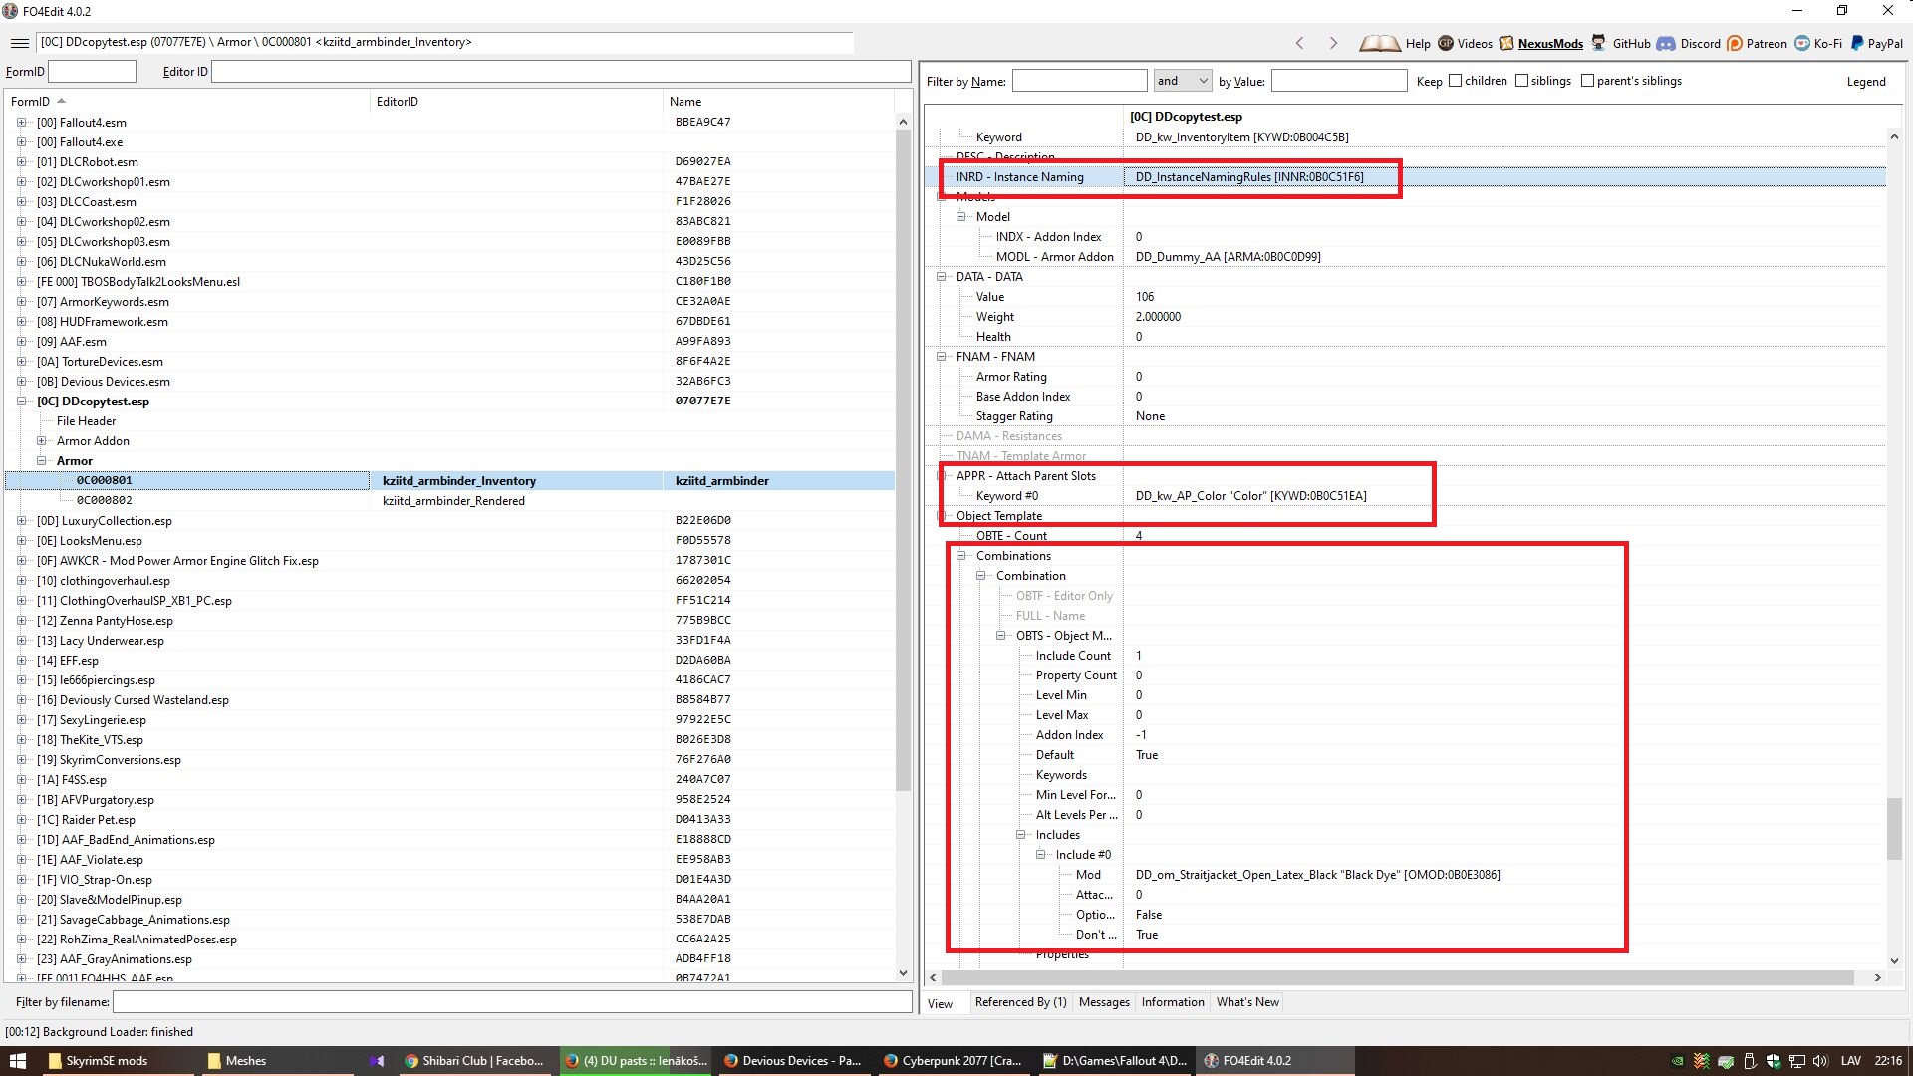Switch to Cyberpunk 2077 Firefox window
This screenshot has height=1076, width=1913.
click(954, 1061)
